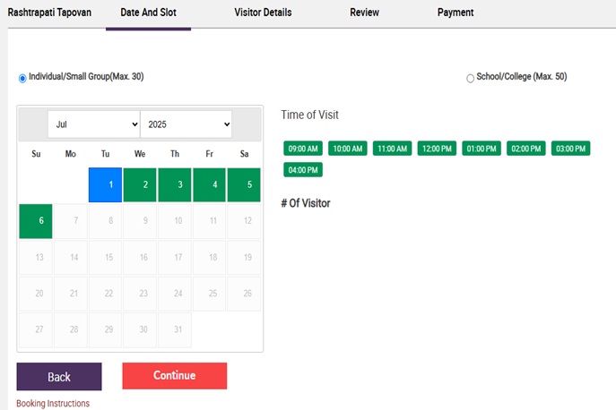Click the Back button

tap(59, 377)
